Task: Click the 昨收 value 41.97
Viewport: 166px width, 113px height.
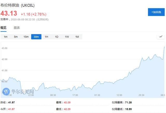Action: [11, 102]
